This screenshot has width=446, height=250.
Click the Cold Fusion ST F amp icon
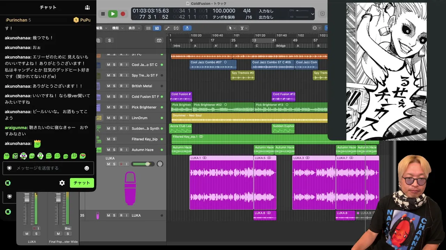98,97
